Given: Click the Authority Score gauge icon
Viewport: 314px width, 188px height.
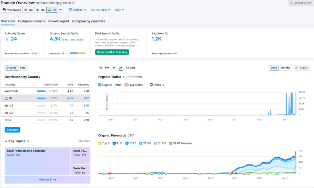Looking at the screenshot, I should click(7, 39).
